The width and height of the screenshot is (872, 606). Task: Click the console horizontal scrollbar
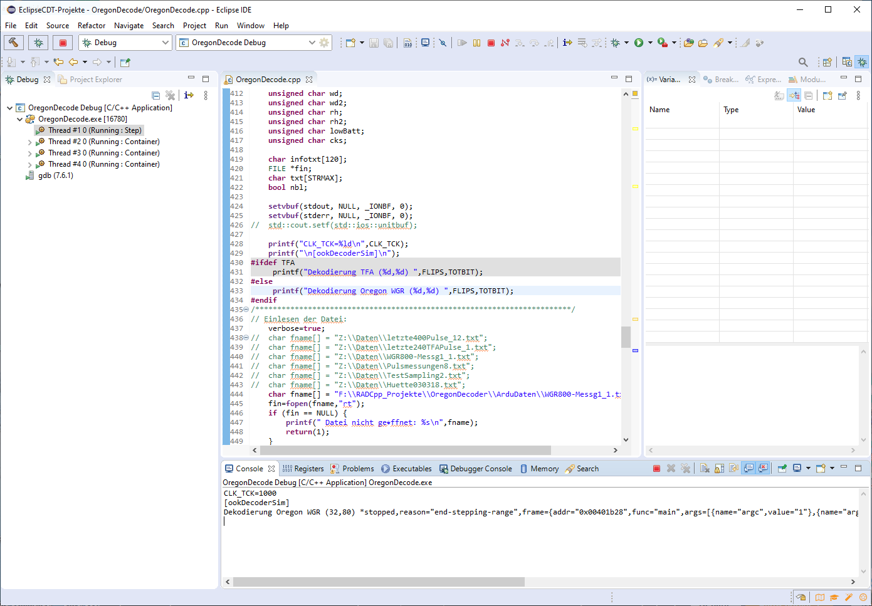[x=379, y=582]
